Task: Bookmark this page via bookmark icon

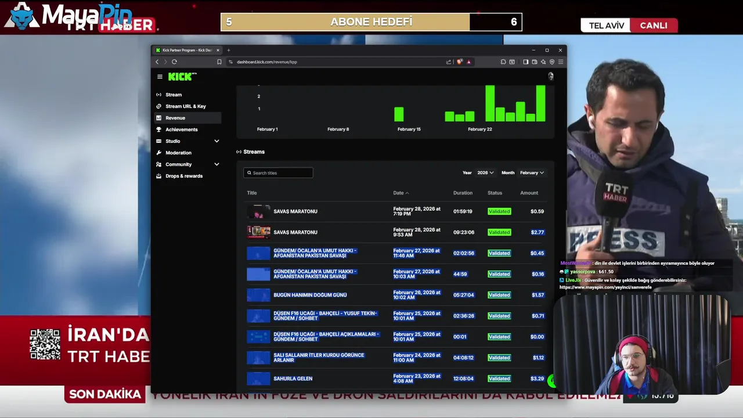Action: [x=219, y=62]
